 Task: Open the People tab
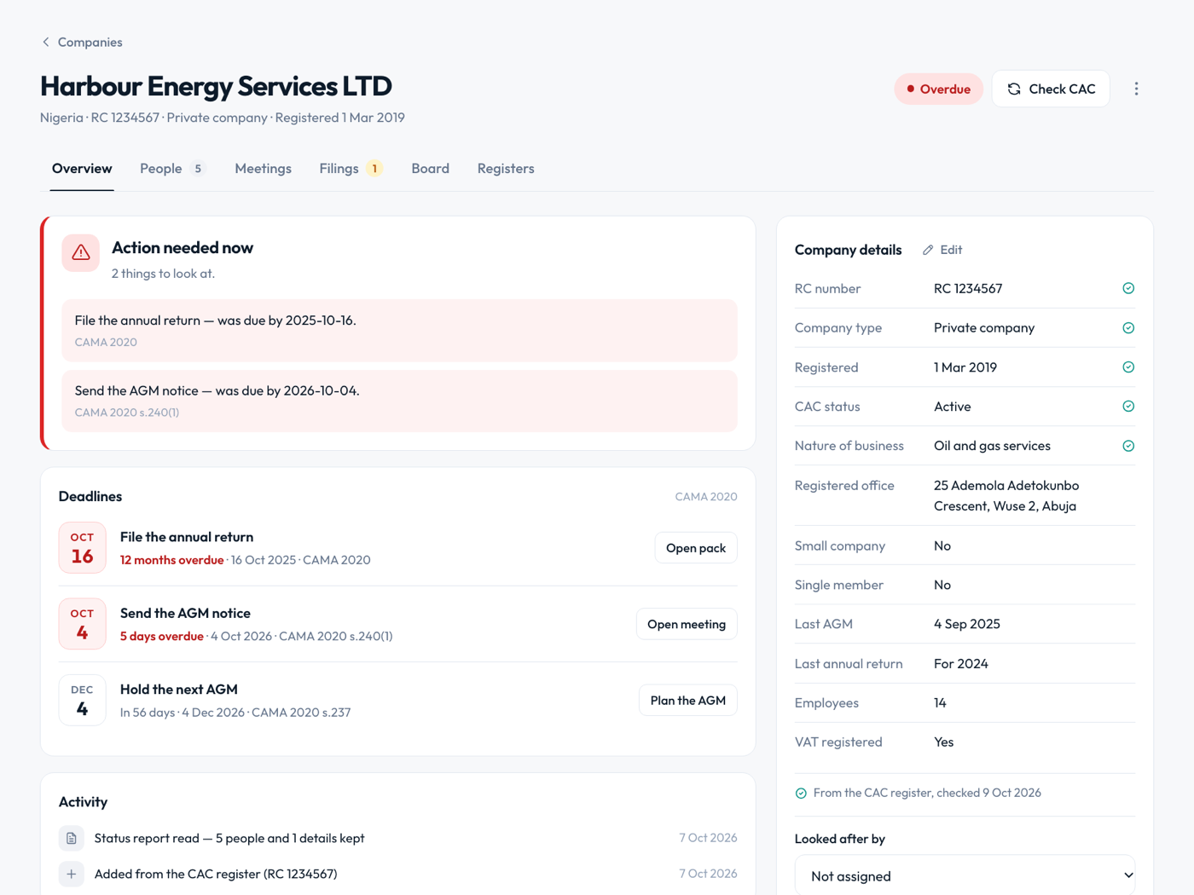[x=172, y=169]
